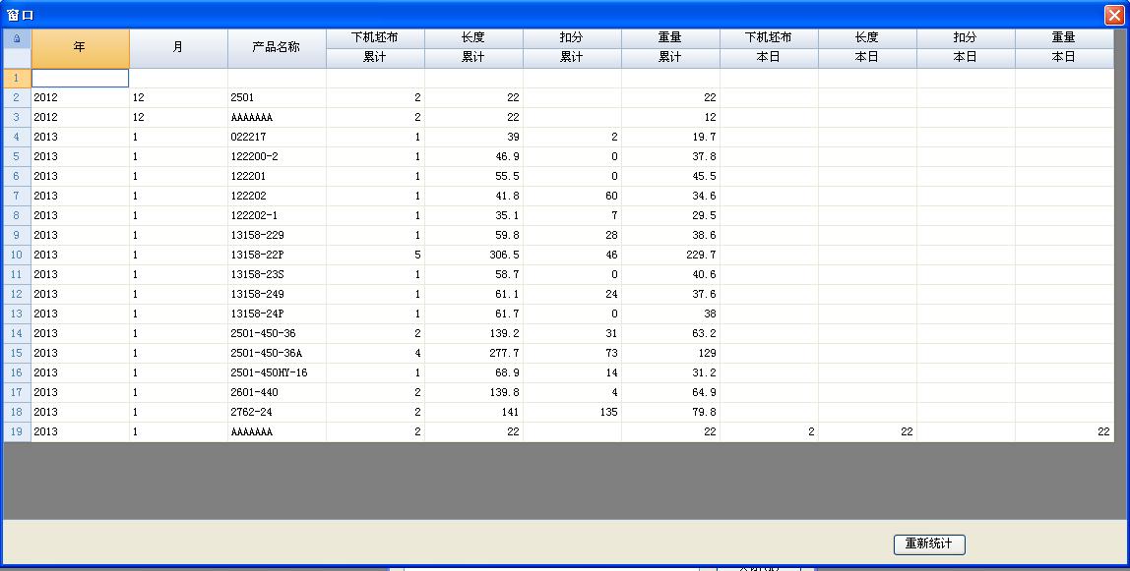The height and width of the screenshot is (571, 1130).
Task: Click product cell 13158-22P
Action: tap(277, 255)
